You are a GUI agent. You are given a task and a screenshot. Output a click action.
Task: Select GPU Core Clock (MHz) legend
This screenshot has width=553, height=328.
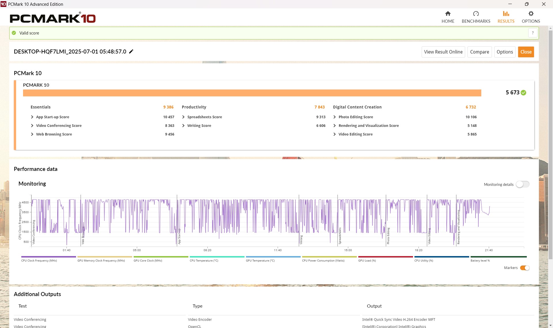click(x=161, y=259)
